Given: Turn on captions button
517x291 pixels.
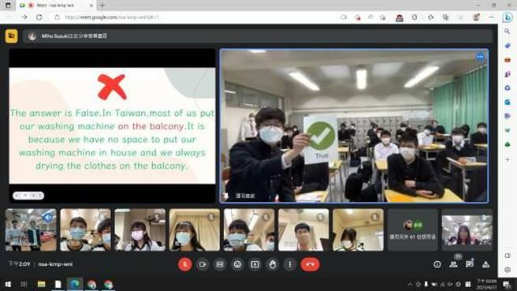Looking at the screenshot, I should pyautogui.click(x=220, y=264).
